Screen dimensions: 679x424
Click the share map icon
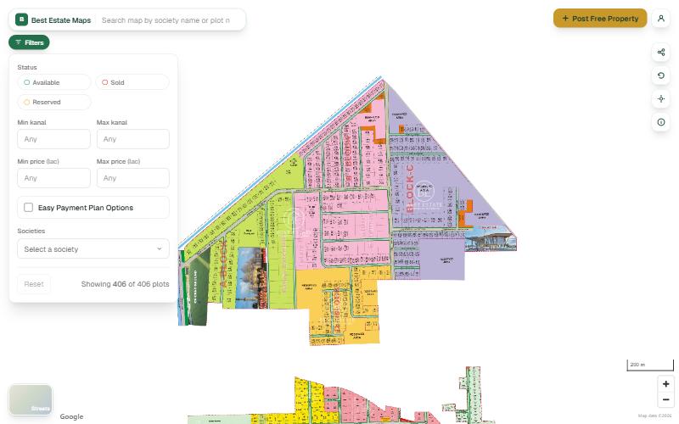(x=661, y=53)
